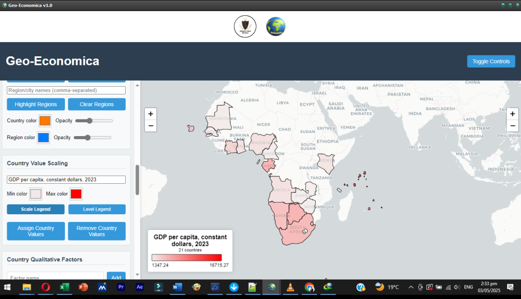Viewport: 521px width, 299px height.
Task: Zoom out using the left map minus button
Action: [x=151, y=126]
